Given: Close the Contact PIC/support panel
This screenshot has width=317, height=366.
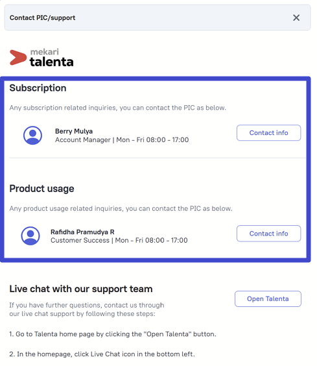Looking at the screenshot, I should 296,18.
